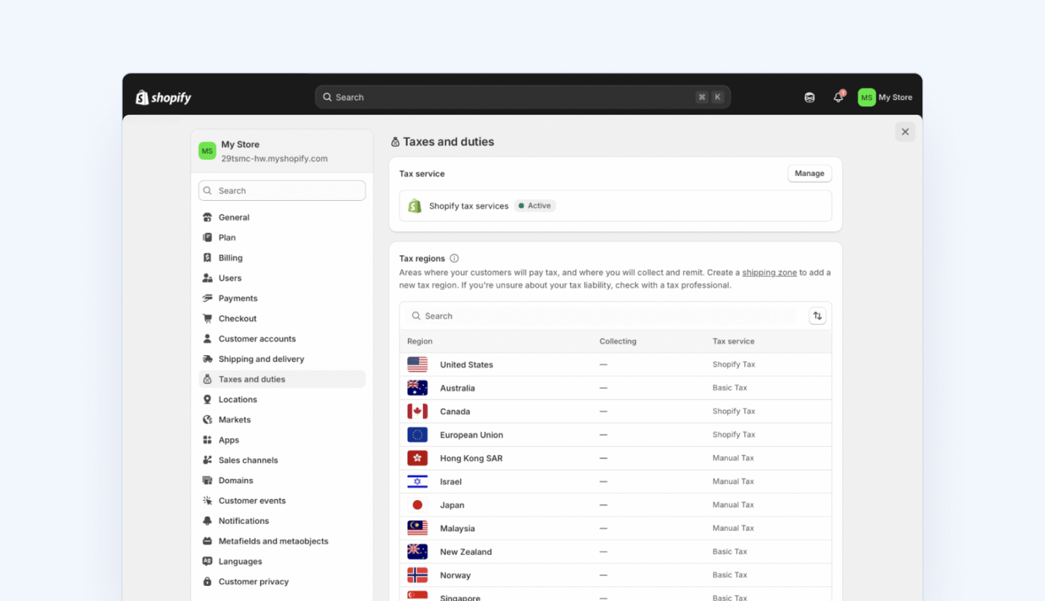Click the Payments icon in sidebar

click(207, 298)
